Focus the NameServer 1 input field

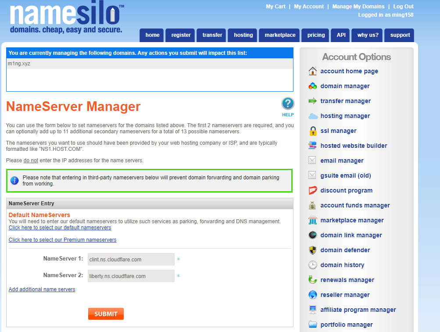[131, 259]
